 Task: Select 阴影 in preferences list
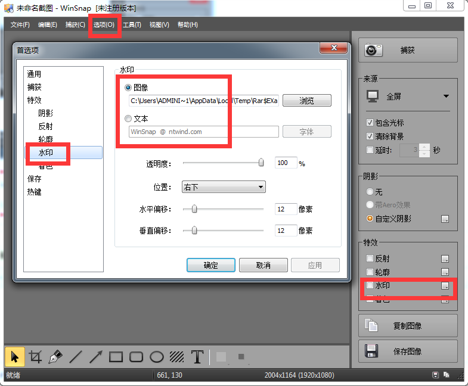pos(45,113)
